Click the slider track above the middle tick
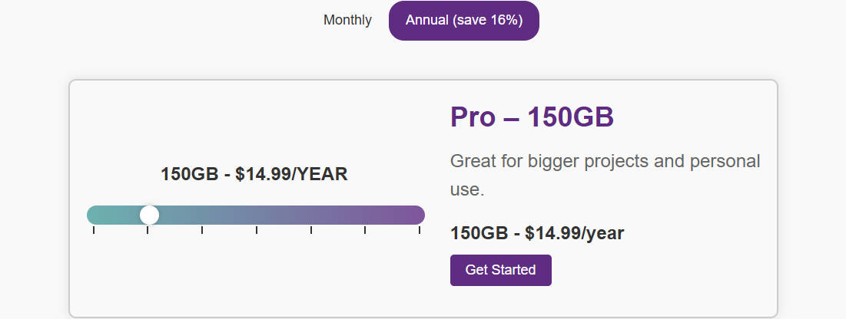 [x=257, y=215]
